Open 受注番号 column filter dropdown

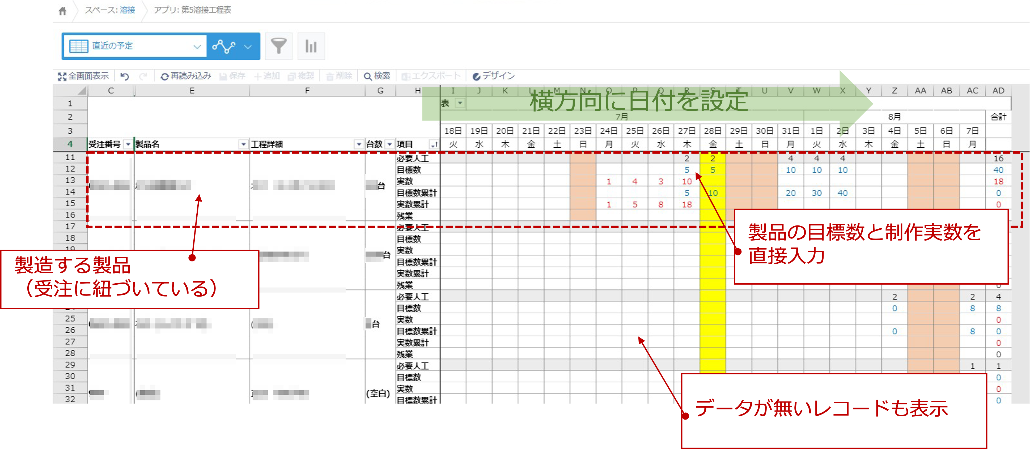coord(128,144)
